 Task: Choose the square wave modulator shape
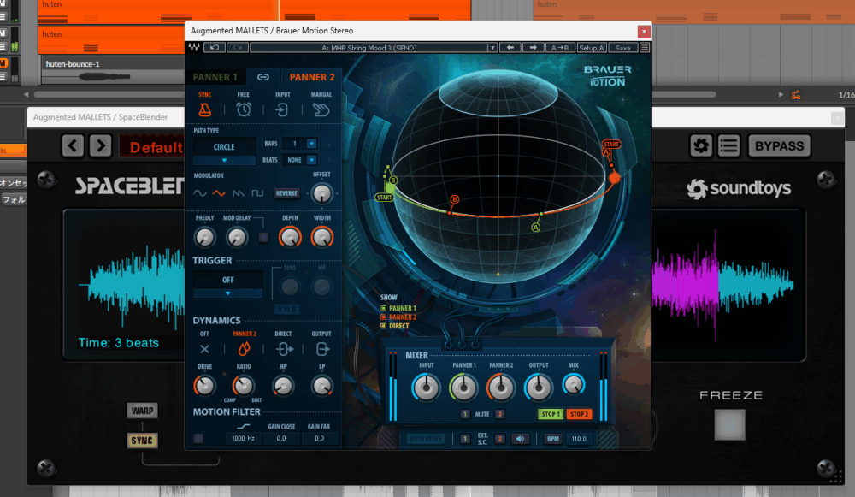tap(257, 193)
